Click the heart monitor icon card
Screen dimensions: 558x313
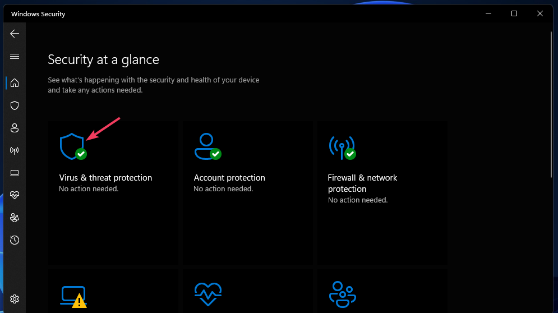point(208,294)
